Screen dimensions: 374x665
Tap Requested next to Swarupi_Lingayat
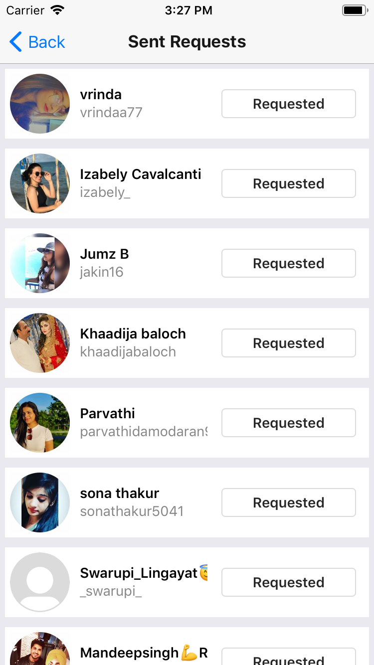[x=288, y=582]
